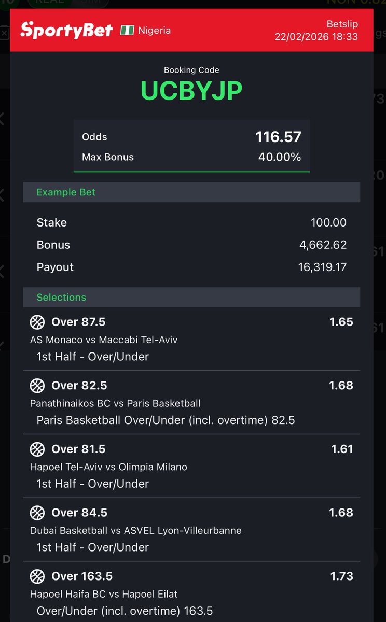Open AS Monaco vs Maccabi Tel-Aviv match

tap(104, 340)
